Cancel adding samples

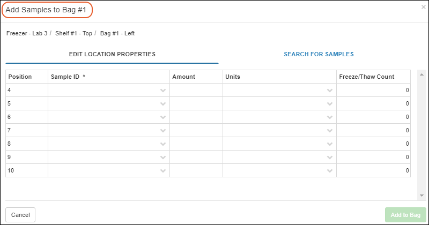pyautogui.click(x=20, y=215)
